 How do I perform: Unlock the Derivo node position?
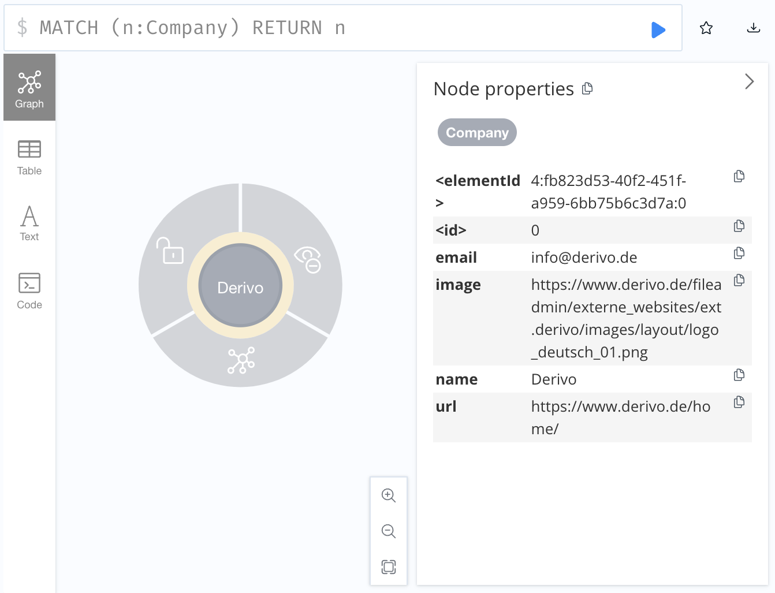[x=170, y=251]
